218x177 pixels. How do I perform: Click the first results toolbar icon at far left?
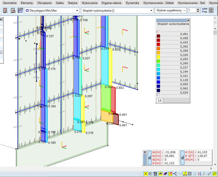coord(5,11)
